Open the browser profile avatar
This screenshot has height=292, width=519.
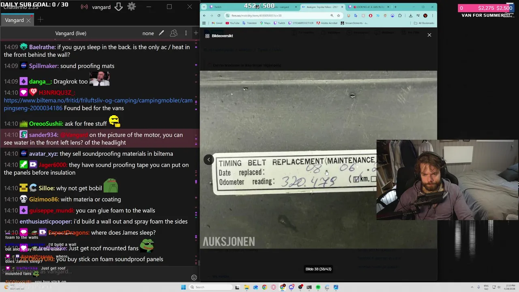point(425,15)
